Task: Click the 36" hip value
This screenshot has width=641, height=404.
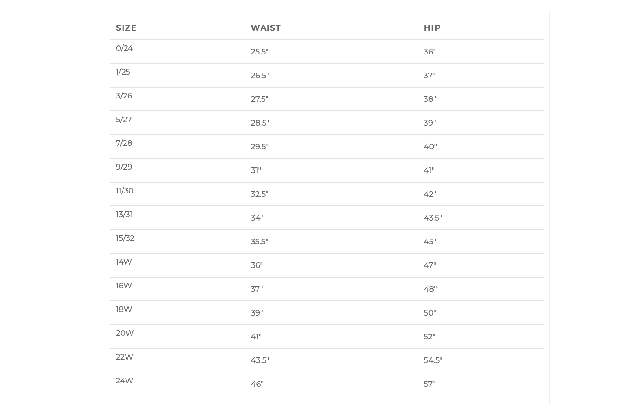Action: click(x=430, y=52)
